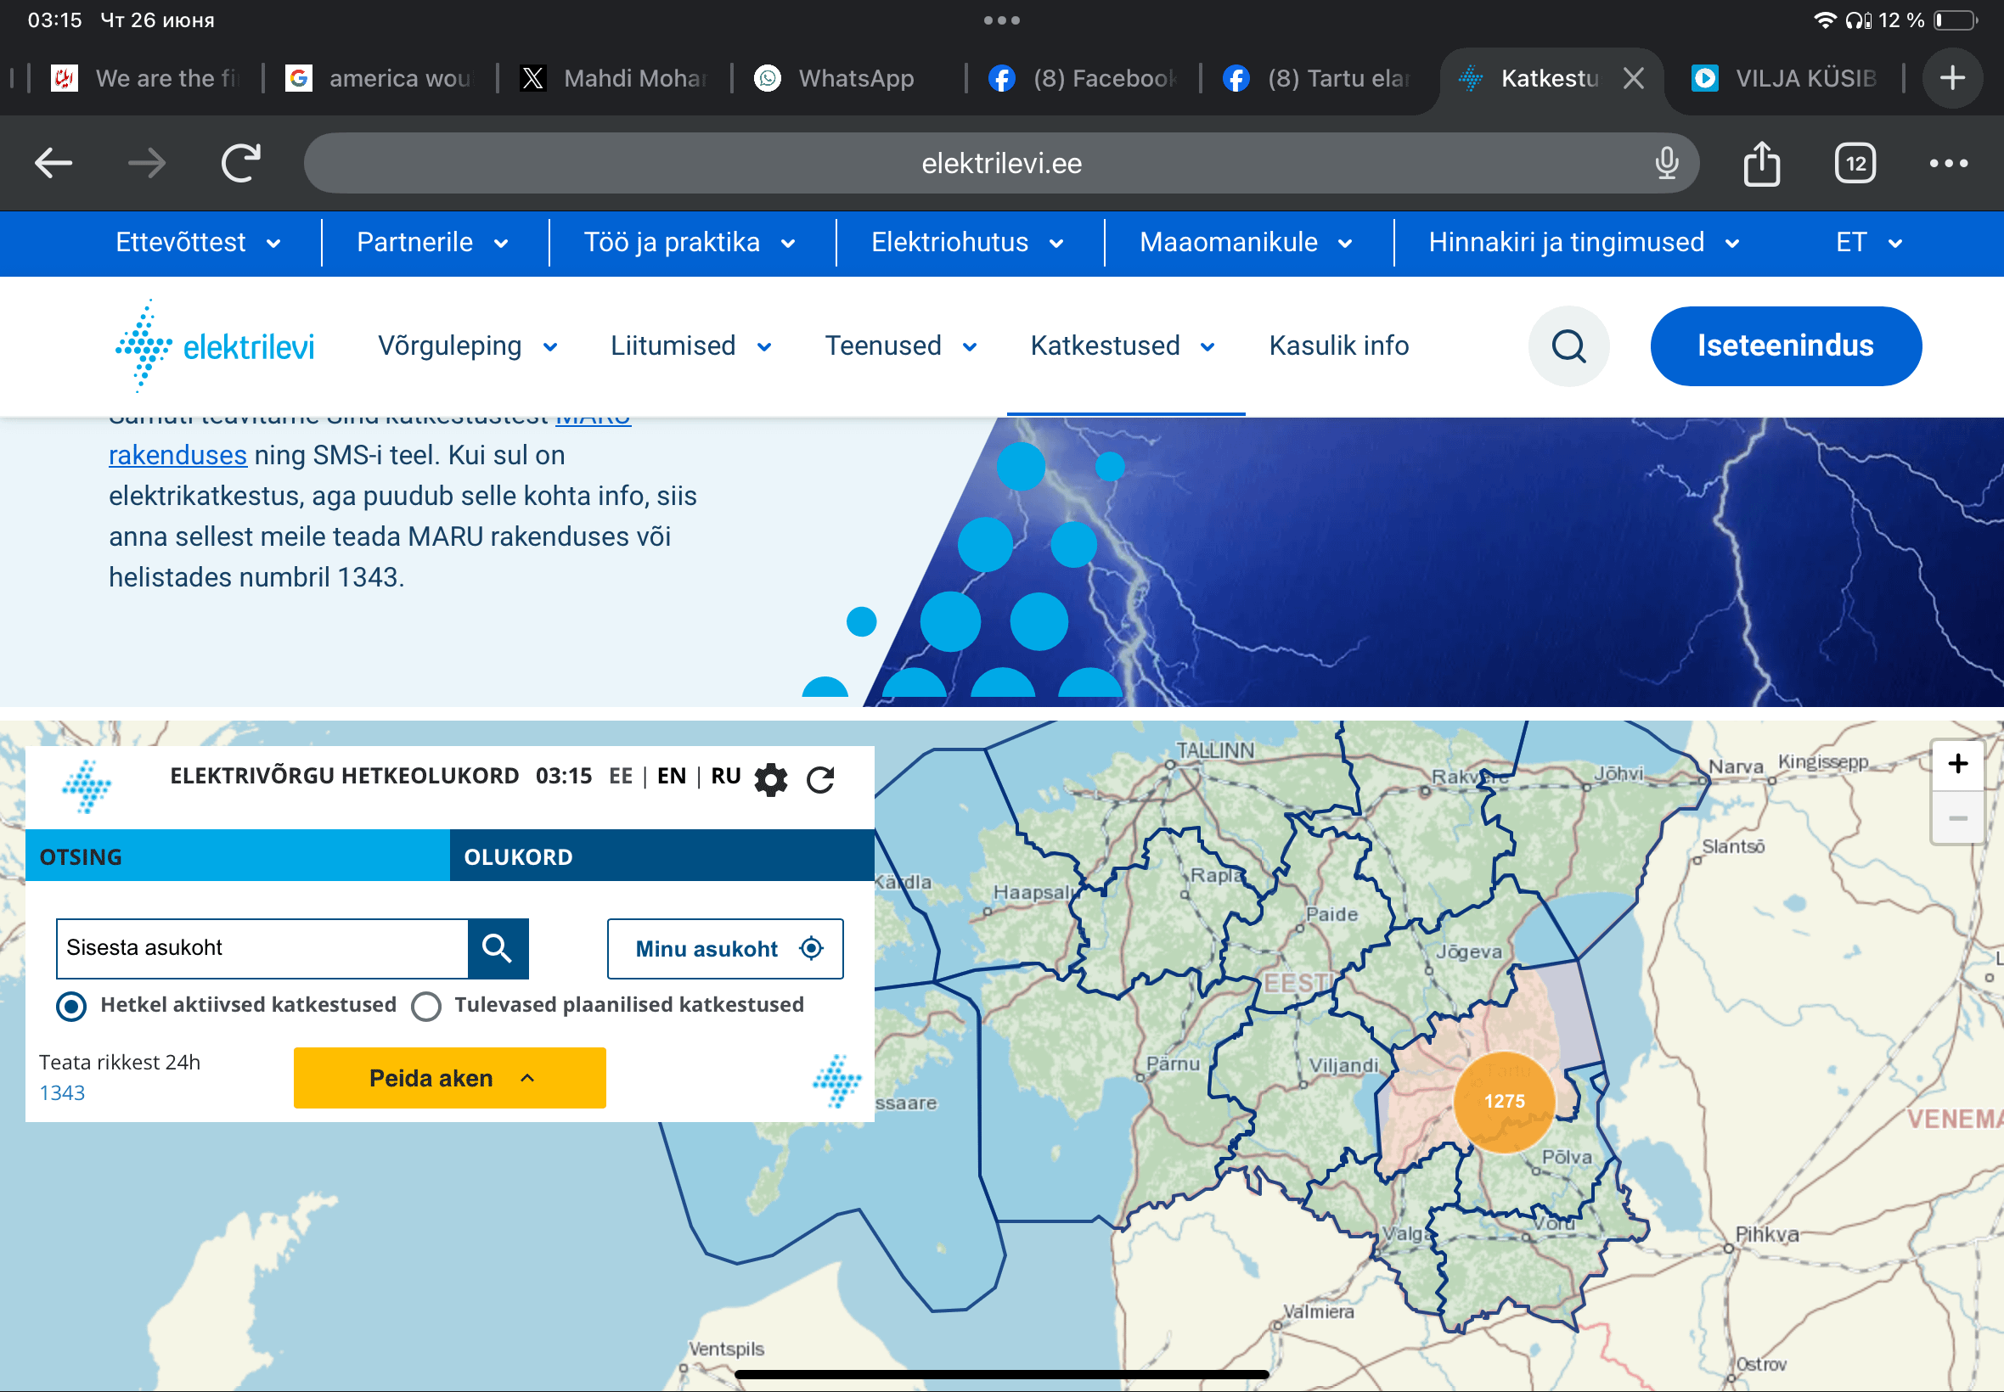Switch map language to RU

[726, 777]
